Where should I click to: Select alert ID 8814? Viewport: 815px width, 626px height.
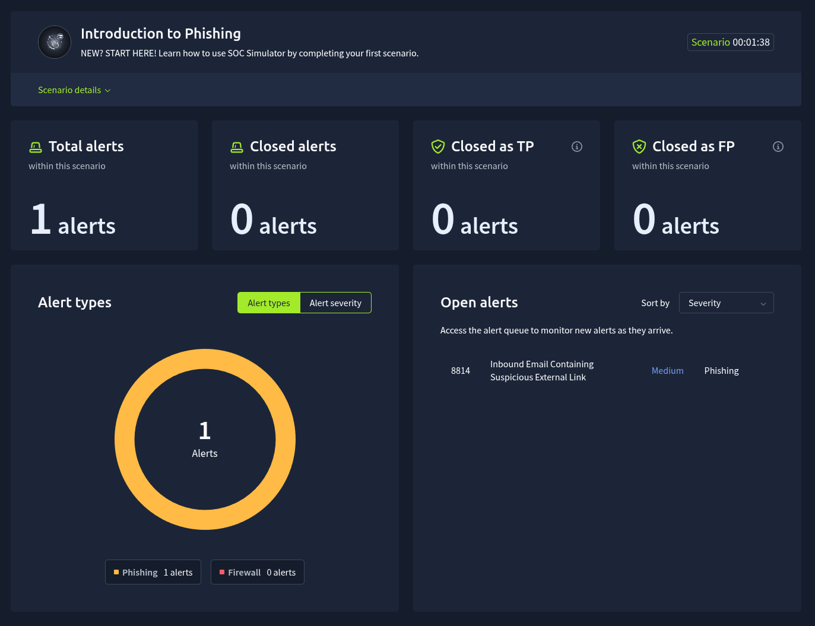pyautogui.click(x=461, y=371)
